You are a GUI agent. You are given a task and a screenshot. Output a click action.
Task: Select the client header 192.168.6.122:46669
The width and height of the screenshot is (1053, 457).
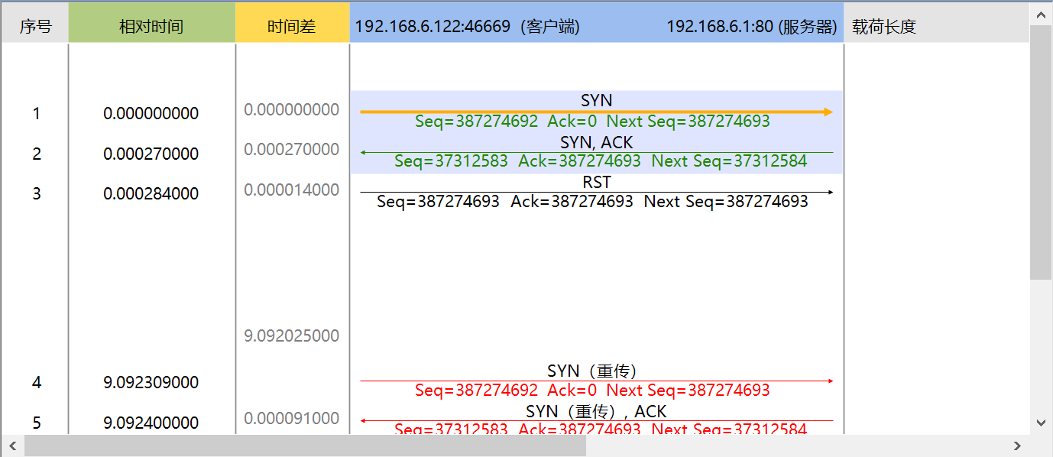468,25
